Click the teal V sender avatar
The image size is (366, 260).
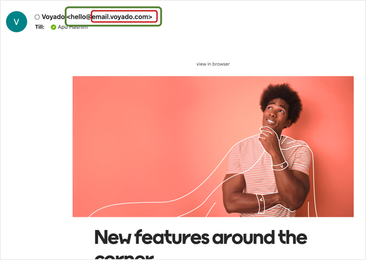point(16,22)
